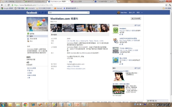Open the new tab button
This screenshot has width=172, height=107.
pos(119,2)
